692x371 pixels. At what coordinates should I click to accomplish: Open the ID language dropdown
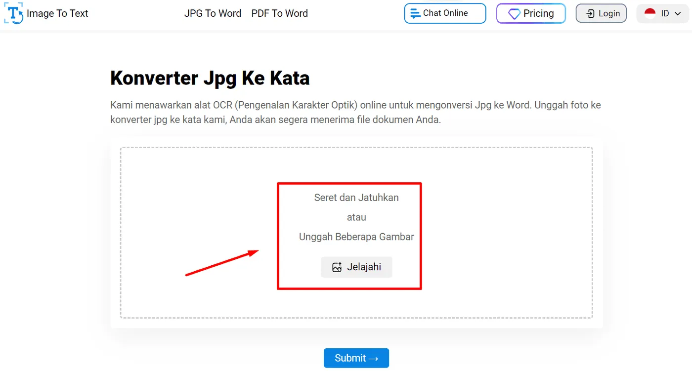tap(662, 13)
